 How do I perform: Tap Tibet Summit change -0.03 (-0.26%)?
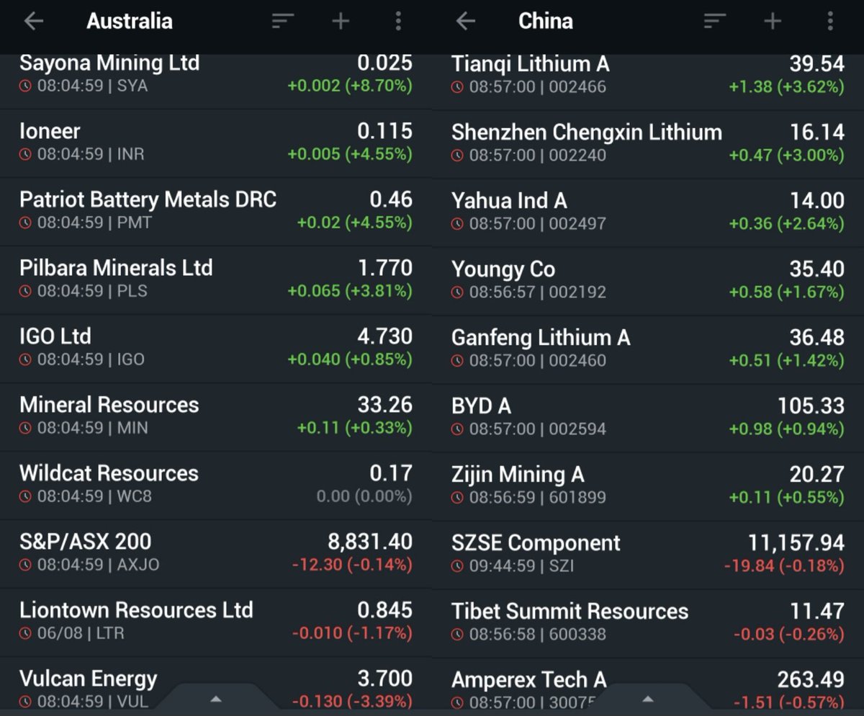click(x=789, y=635)
